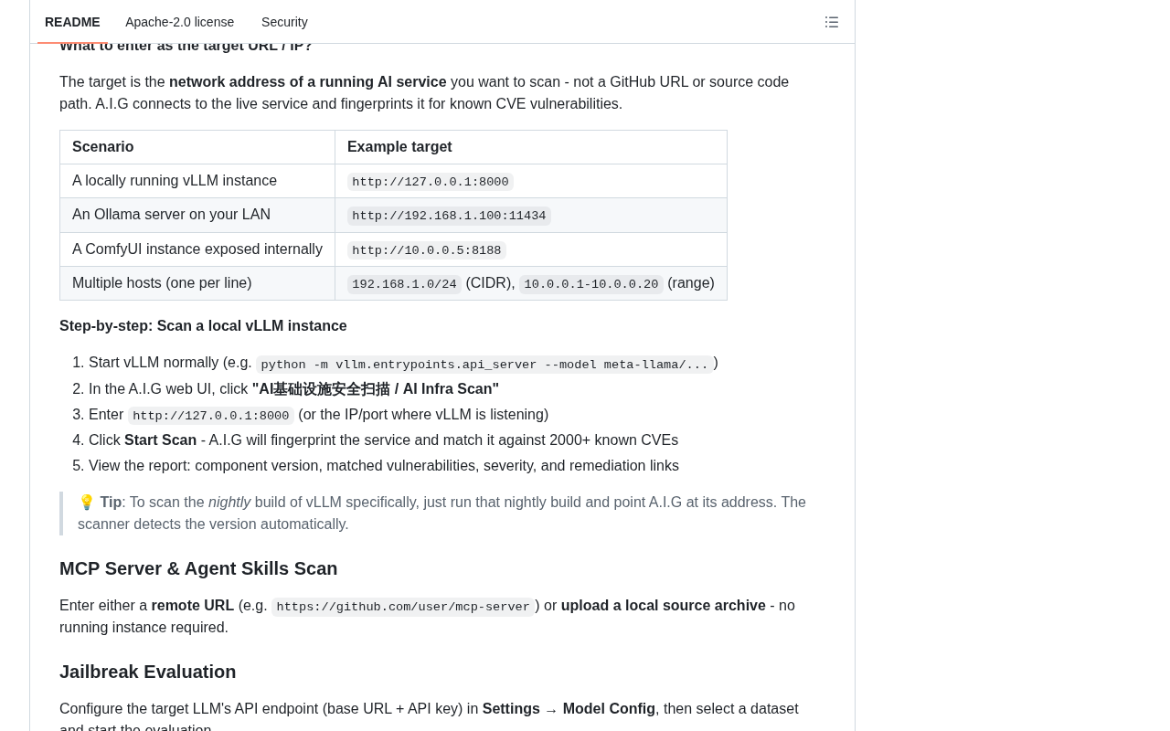Click the http://127.0.0.1:8000 code in step 3
The image size is (1170, 731).
211,416
